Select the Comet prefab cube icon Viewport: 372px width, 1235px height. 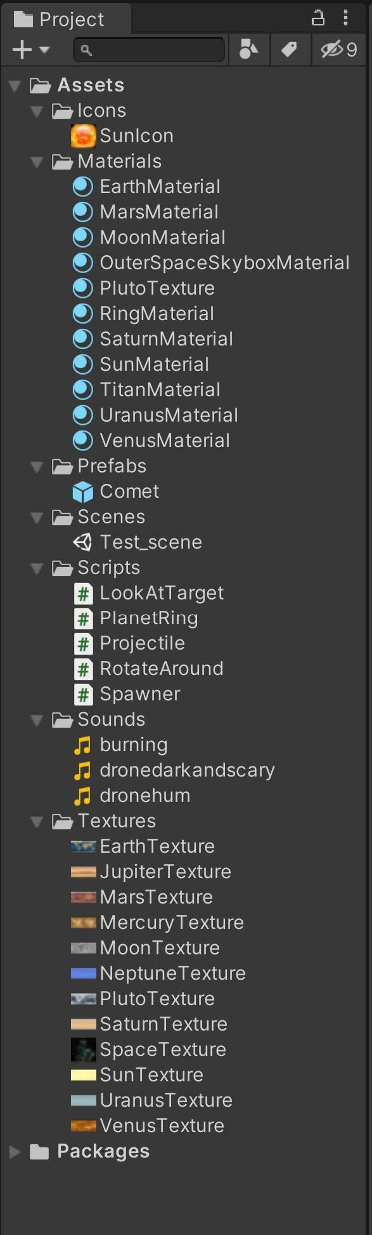coord(83,491)
